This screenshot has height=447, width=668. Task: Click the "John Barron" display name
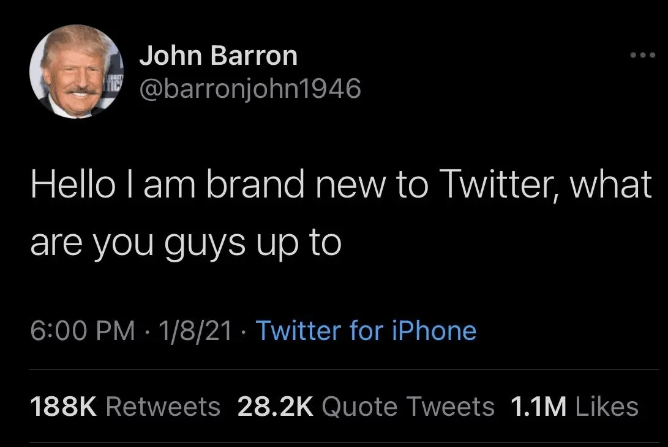(218, 57)
